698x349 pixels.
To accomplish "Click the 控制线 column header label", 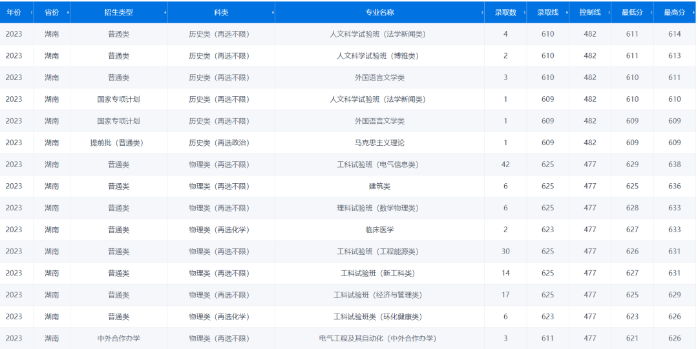I will pos(590,12).
